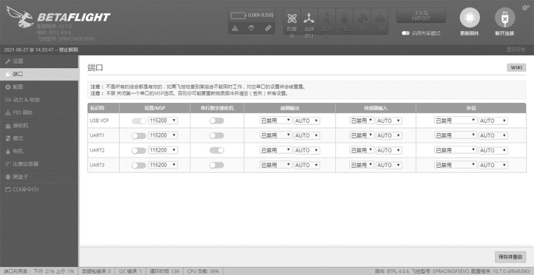This screenshot has width=534, height=275.
Task: Disable serial receiver on UART2
Action: (217, 150)
